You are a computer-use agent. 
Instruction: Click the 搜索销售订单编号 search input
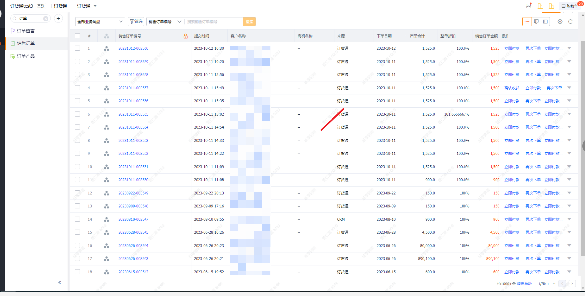point(214,22)
